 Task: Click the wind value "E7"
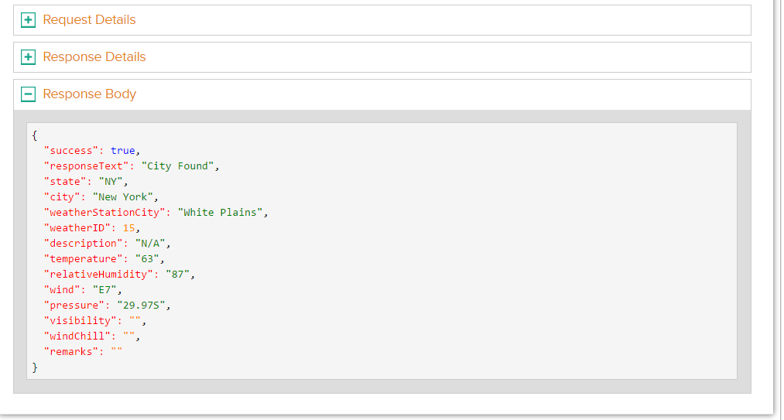click(x=104, y=290)
